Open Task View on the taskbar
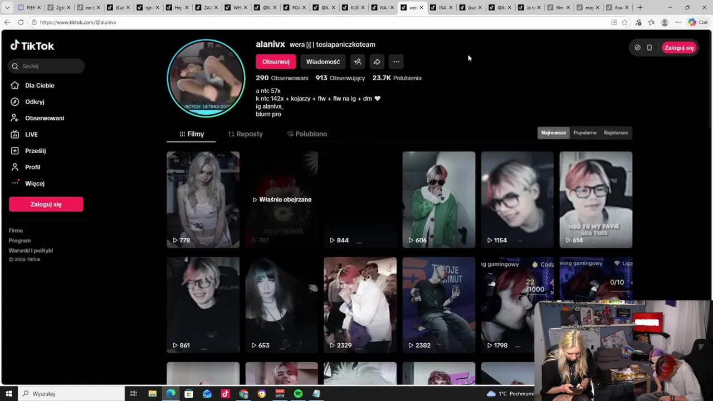 pos(134,394)
